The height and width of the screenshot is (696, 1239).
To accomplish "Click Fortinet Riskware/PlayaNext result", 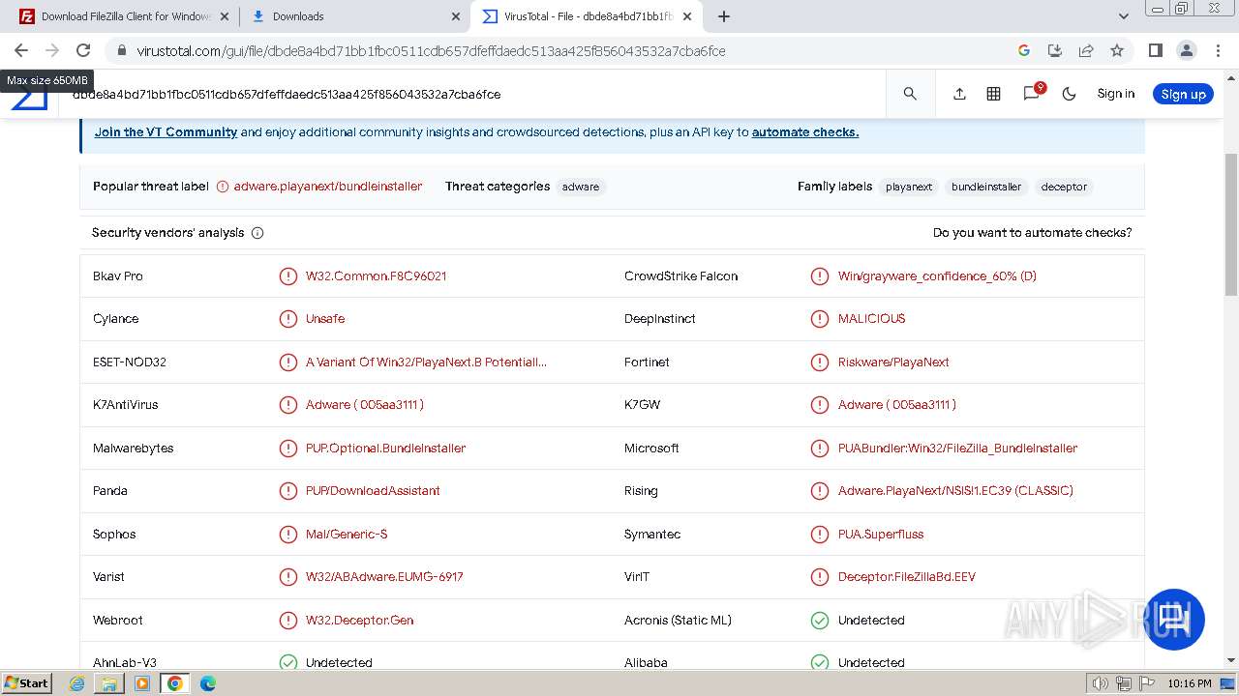I will [x=893, y=362].
